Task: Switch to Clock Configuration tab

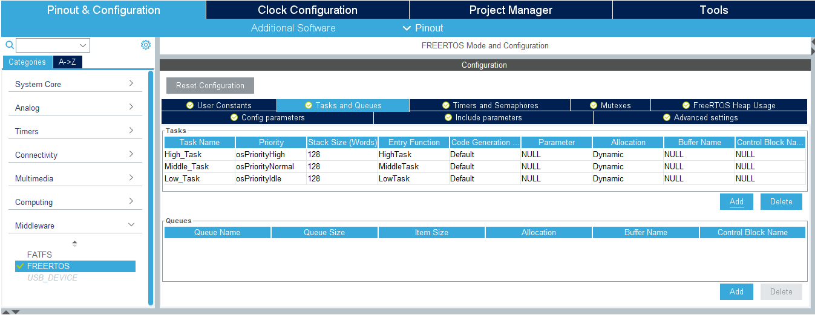Action: click(307, 10)
